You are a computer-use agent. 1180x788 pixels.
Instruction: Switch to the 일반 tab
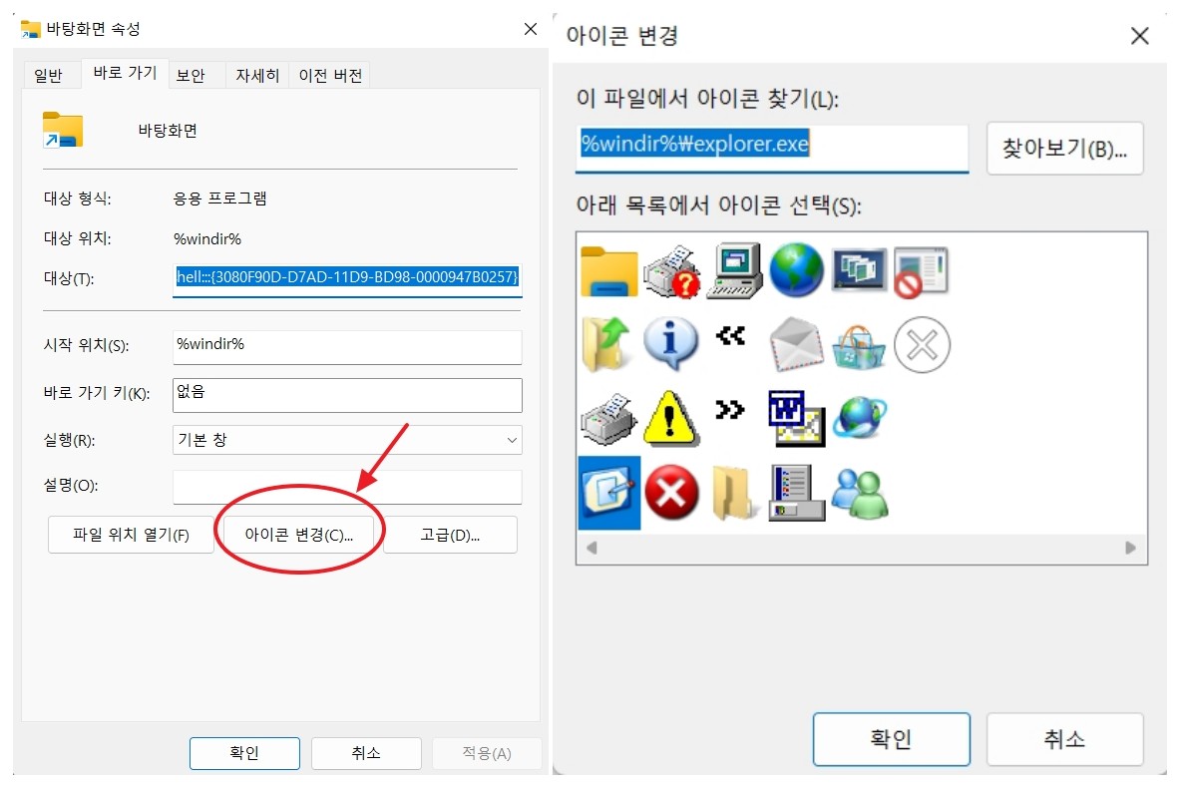(x=51, y=74)
